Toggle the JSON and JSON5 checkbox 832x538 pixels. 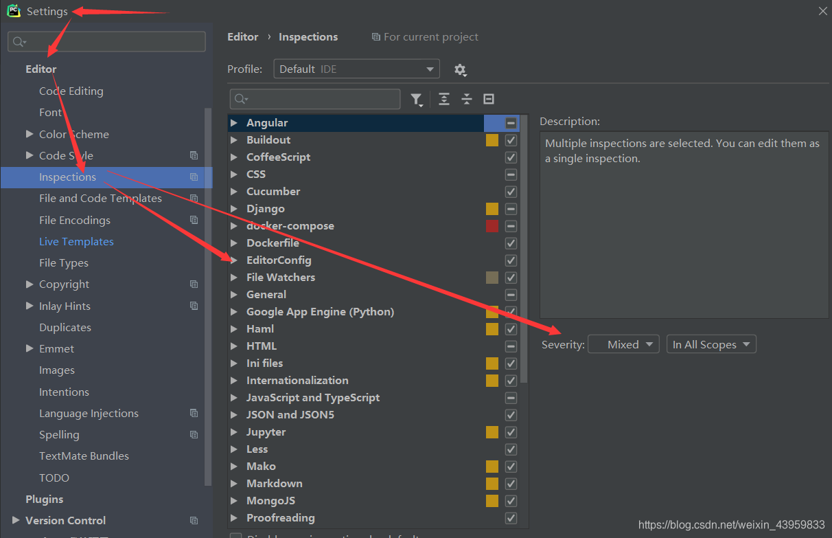point(511,415)
